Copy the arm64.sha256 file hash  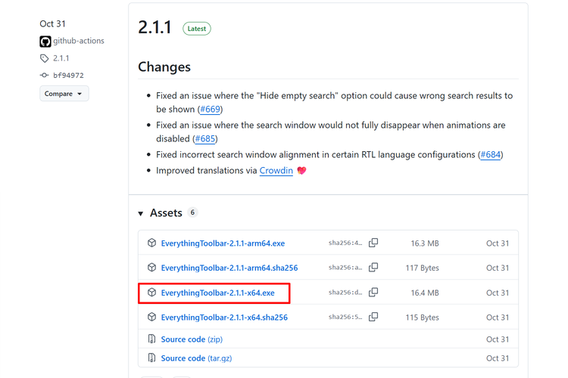[373, 268]
